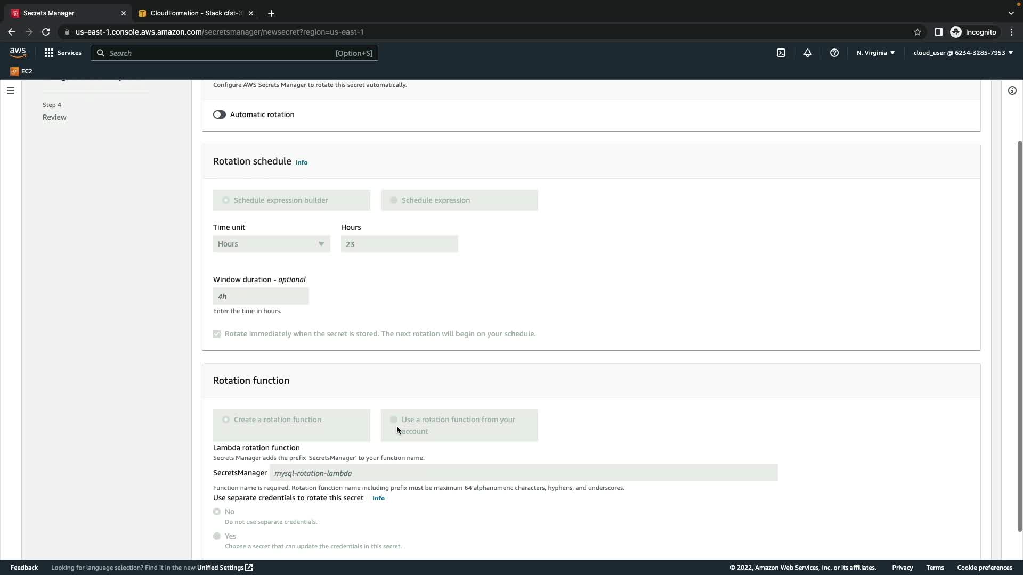Open the cloud_user account menu
Image resolution: width=1023 pixels, height=575 pixels.
(x=963, y=53)
